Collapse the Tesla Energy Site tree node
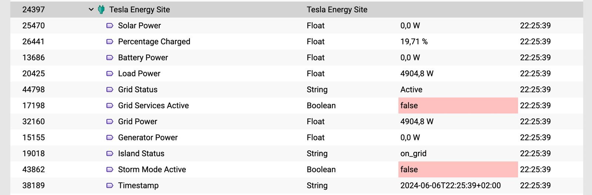Viewport: 592px width, 195px height. pyautogui.click(x=91, y=10)
